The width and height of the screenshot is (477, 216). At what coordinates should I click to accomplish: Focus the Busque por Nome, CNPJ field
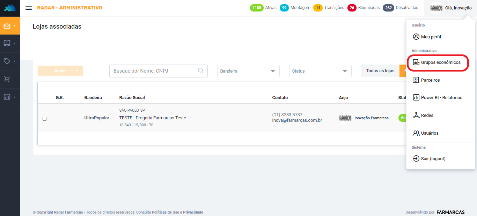point(154,71)
